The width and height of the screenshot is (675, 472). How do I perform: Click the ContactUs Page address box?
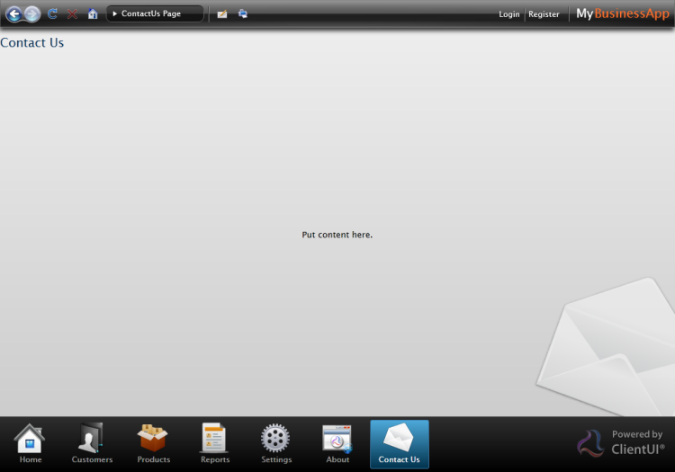pos(155,13)
